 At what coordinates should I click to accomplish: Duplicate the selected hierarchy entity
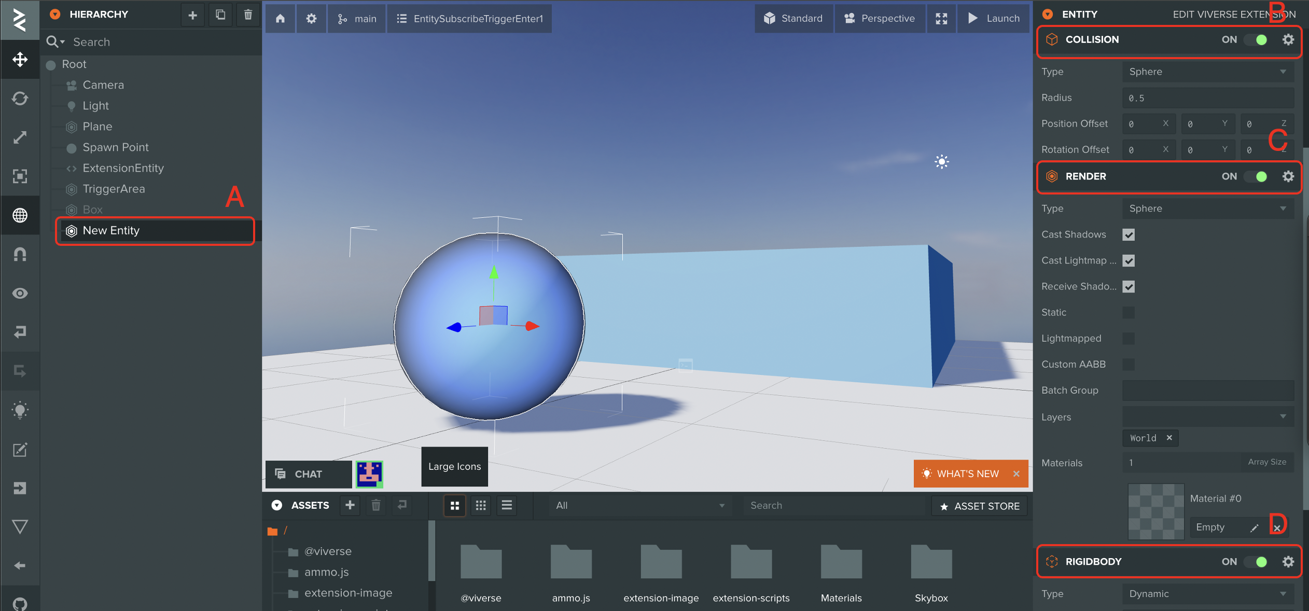tap(220, 15)
